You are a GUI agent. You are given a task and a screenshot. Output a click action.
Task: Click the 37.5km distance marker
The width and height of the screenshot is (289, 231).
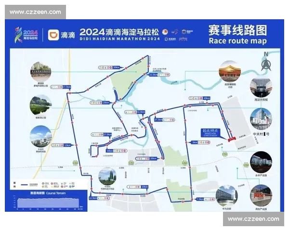click(x=158, y=120)
